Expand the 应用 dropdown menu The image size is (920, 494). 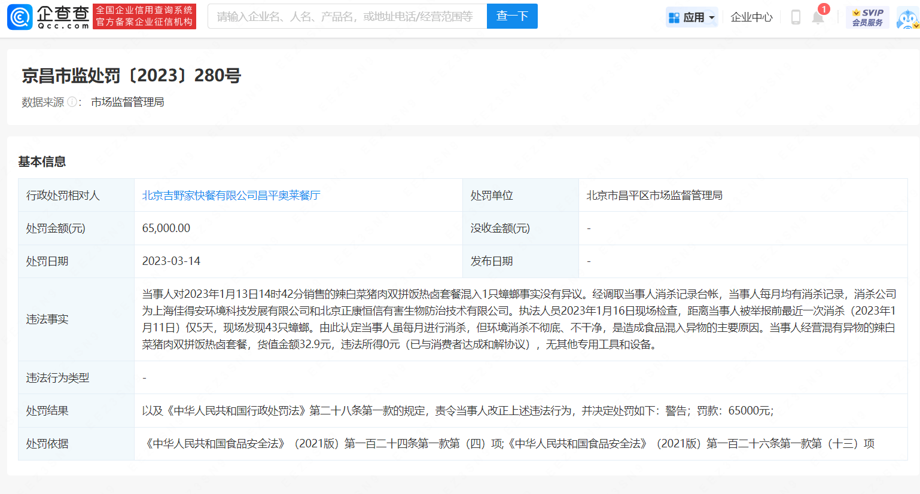click(691, 17)
